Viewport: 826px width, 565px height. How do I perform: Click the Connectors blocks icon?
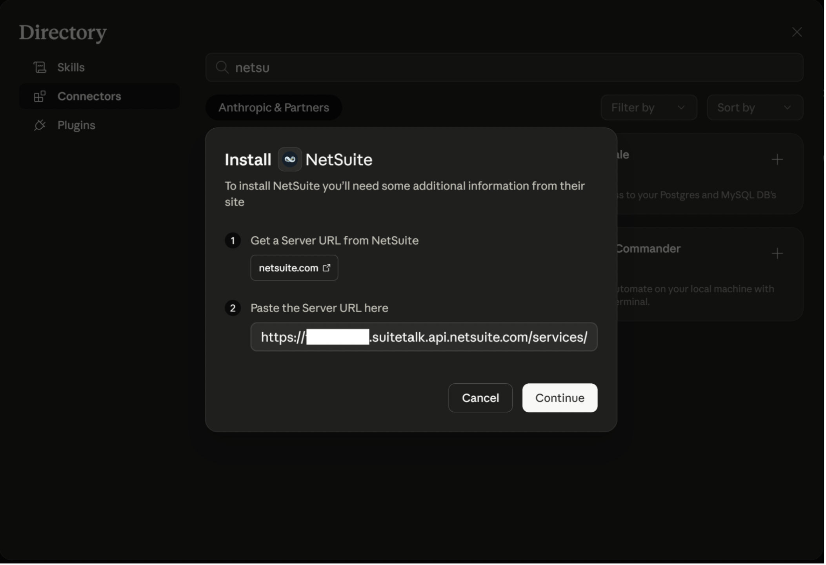coord(40,97)
